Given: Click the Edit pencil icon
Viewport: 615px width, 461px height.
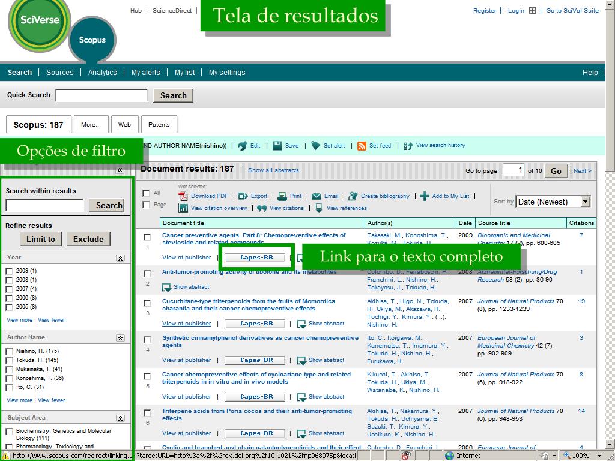Looking at the screenshot, I should click(x=243, y=146).
